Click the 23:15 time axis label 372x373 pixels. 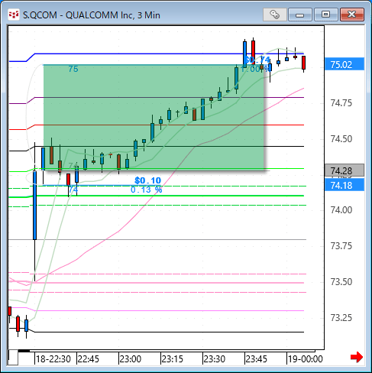(x=173, y=359)
